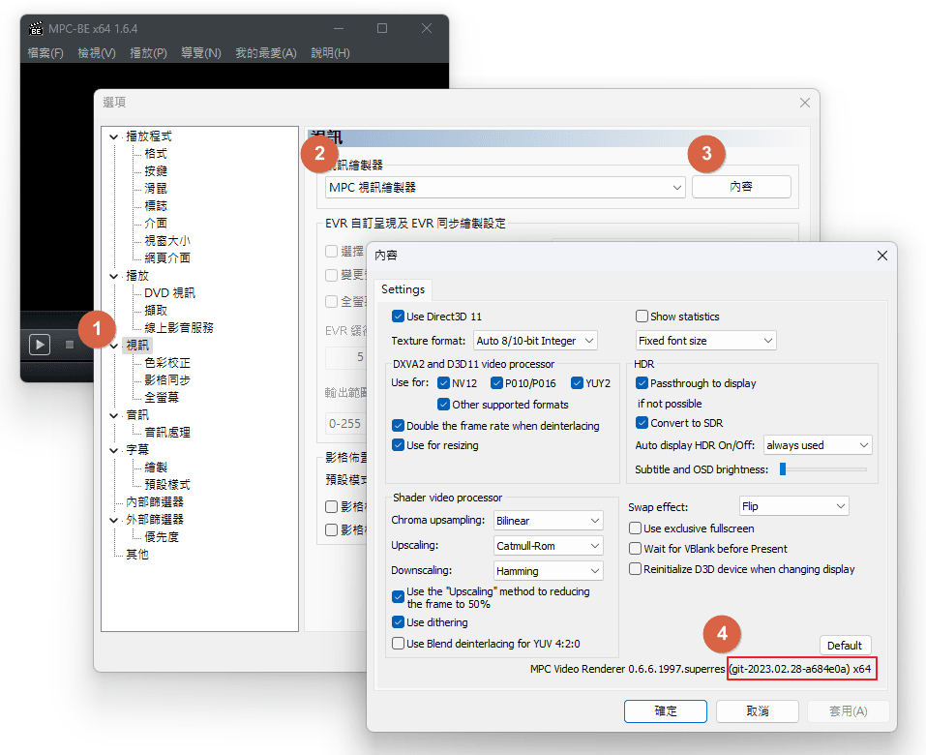
Task: Click the Play button in MPC-BE player
Action: [40, 345]
